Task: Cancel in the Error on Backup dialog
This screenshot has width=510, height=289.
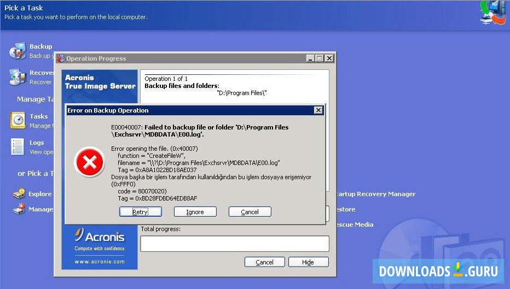Action: 250,212
